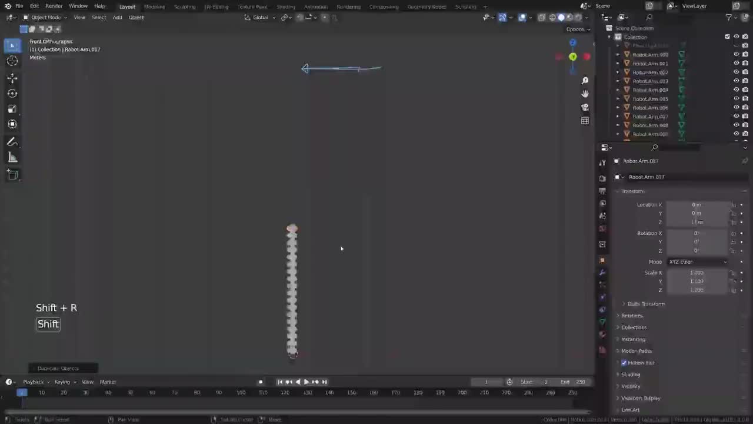753x424 pixels.
Task: Switch perspective/orthographic with grid icon
Action: pyautogui.click(x=585, y=121)
